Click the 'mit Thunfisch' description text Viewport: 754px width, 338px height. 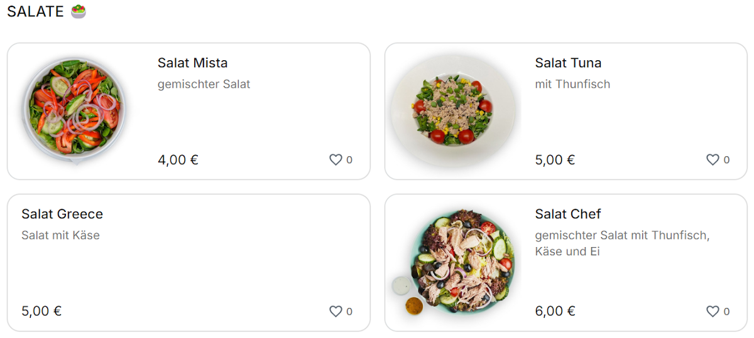(x=572, y=84)
